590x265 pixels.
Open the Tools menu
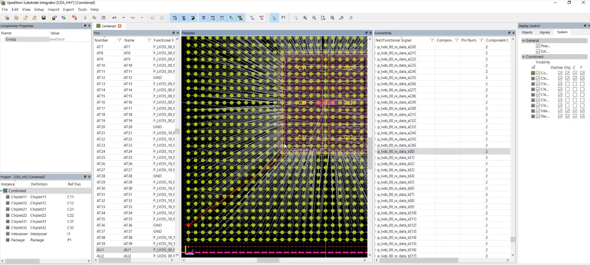(x=82, y=9)
